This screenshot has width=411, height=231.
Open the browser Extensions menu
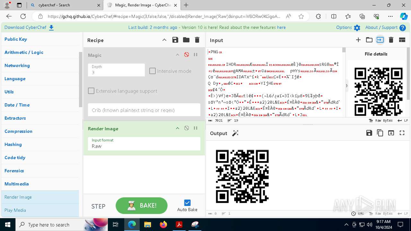tap(318, 16)
